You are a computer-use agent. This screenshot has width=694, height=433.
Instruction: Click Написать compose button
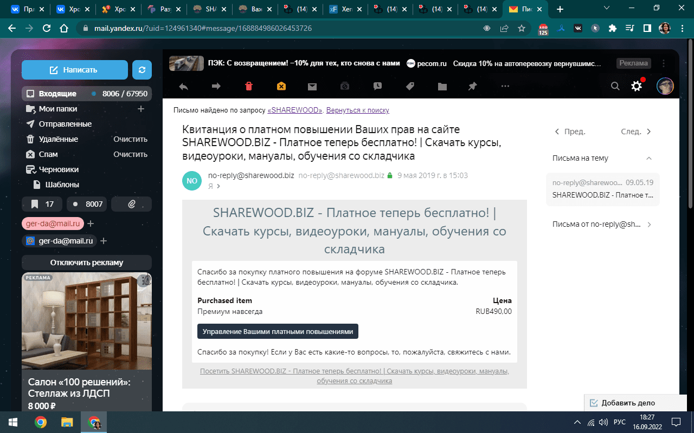click(x=75, y=70)
